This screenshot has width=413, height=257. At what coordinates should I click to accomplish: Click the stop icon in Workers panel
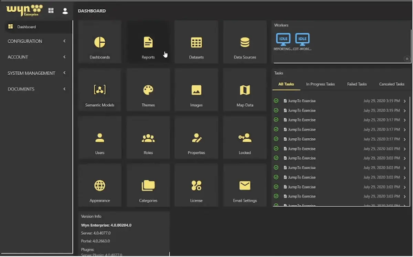pos(407,59)
